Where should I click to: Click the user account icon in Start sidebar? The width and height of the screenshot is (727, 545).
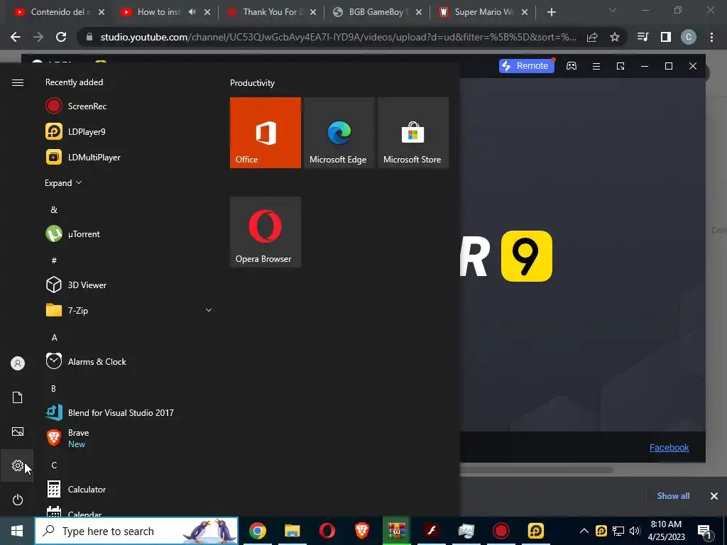(x=17, y=363)
